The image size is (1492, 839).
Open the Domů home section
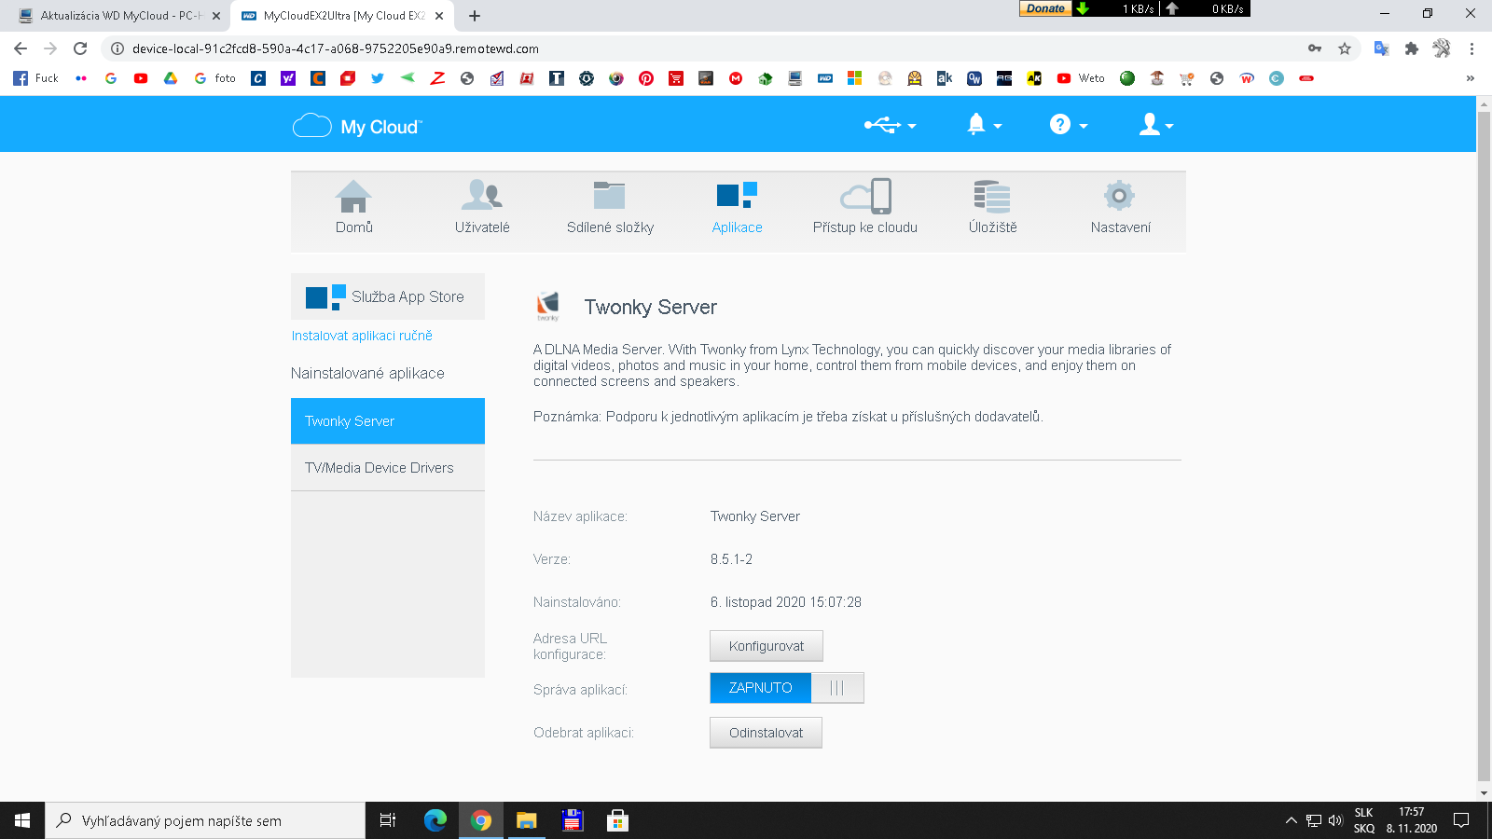(x=353, y=208)
